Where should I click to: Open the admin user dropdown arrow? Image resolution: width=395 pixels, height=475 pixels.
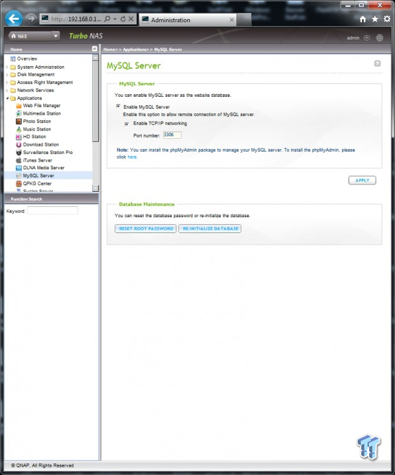point(367,38)
